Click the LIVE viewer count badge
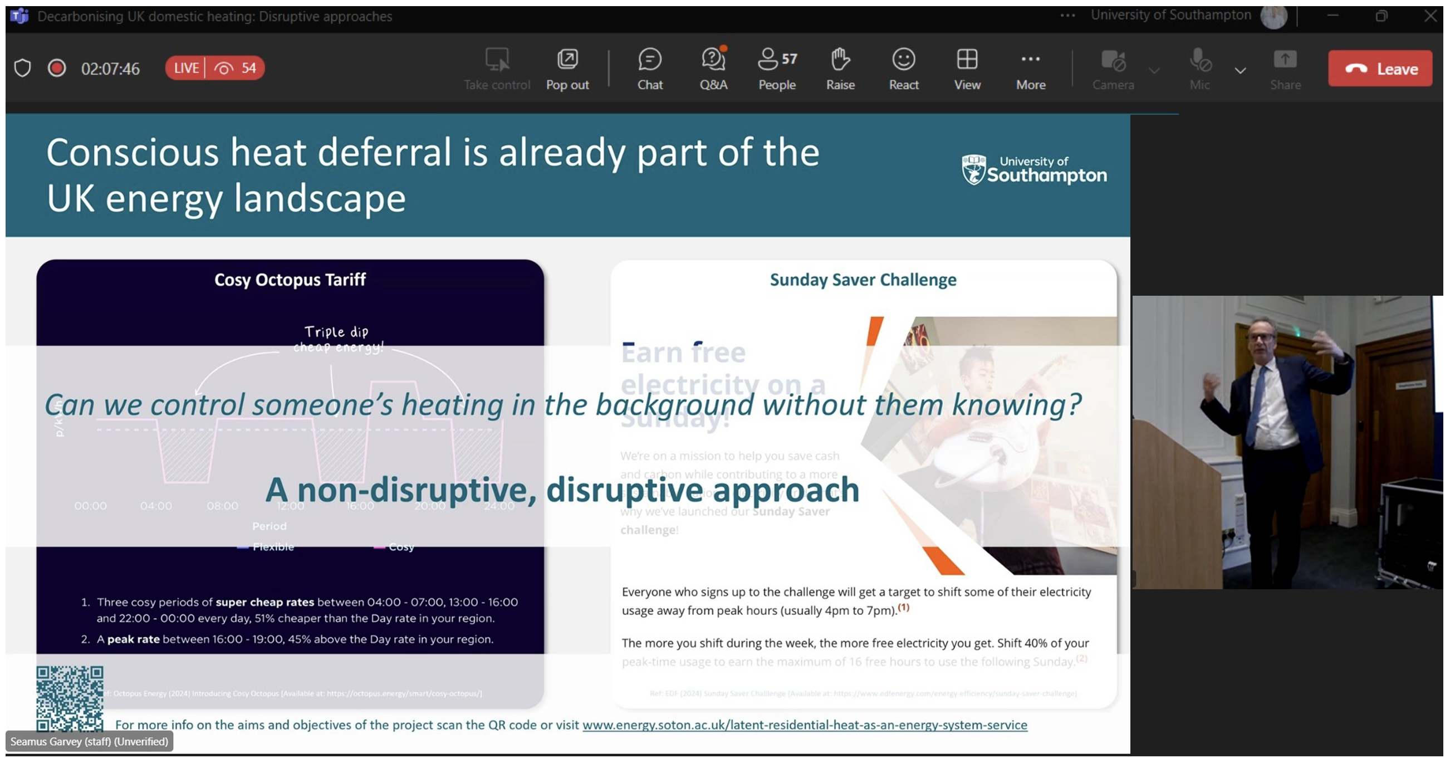This screenshot has width=1450, height=763. (x=214, y=68)
